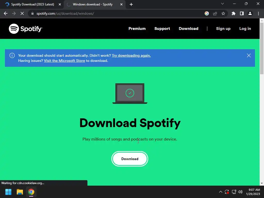
Task: Click the share page icon in the address bar
Action: pos(215,13)
